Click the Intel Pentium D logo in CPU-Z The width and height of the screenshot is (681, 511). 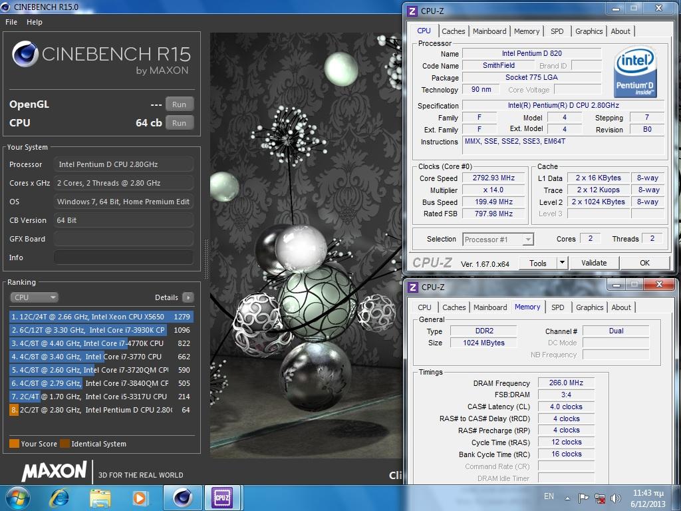coord(635,72)
